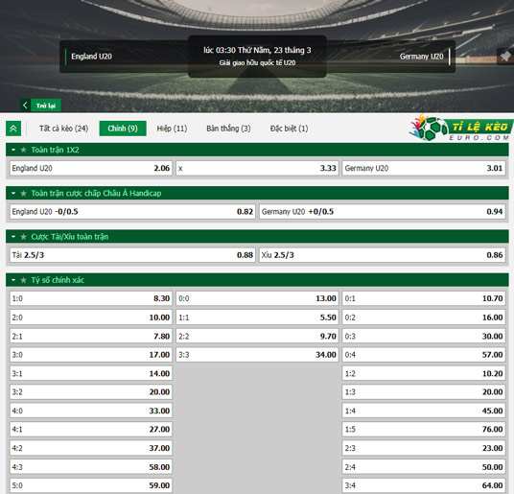Click the pin icon beside Germany U20

pos(504,57)
